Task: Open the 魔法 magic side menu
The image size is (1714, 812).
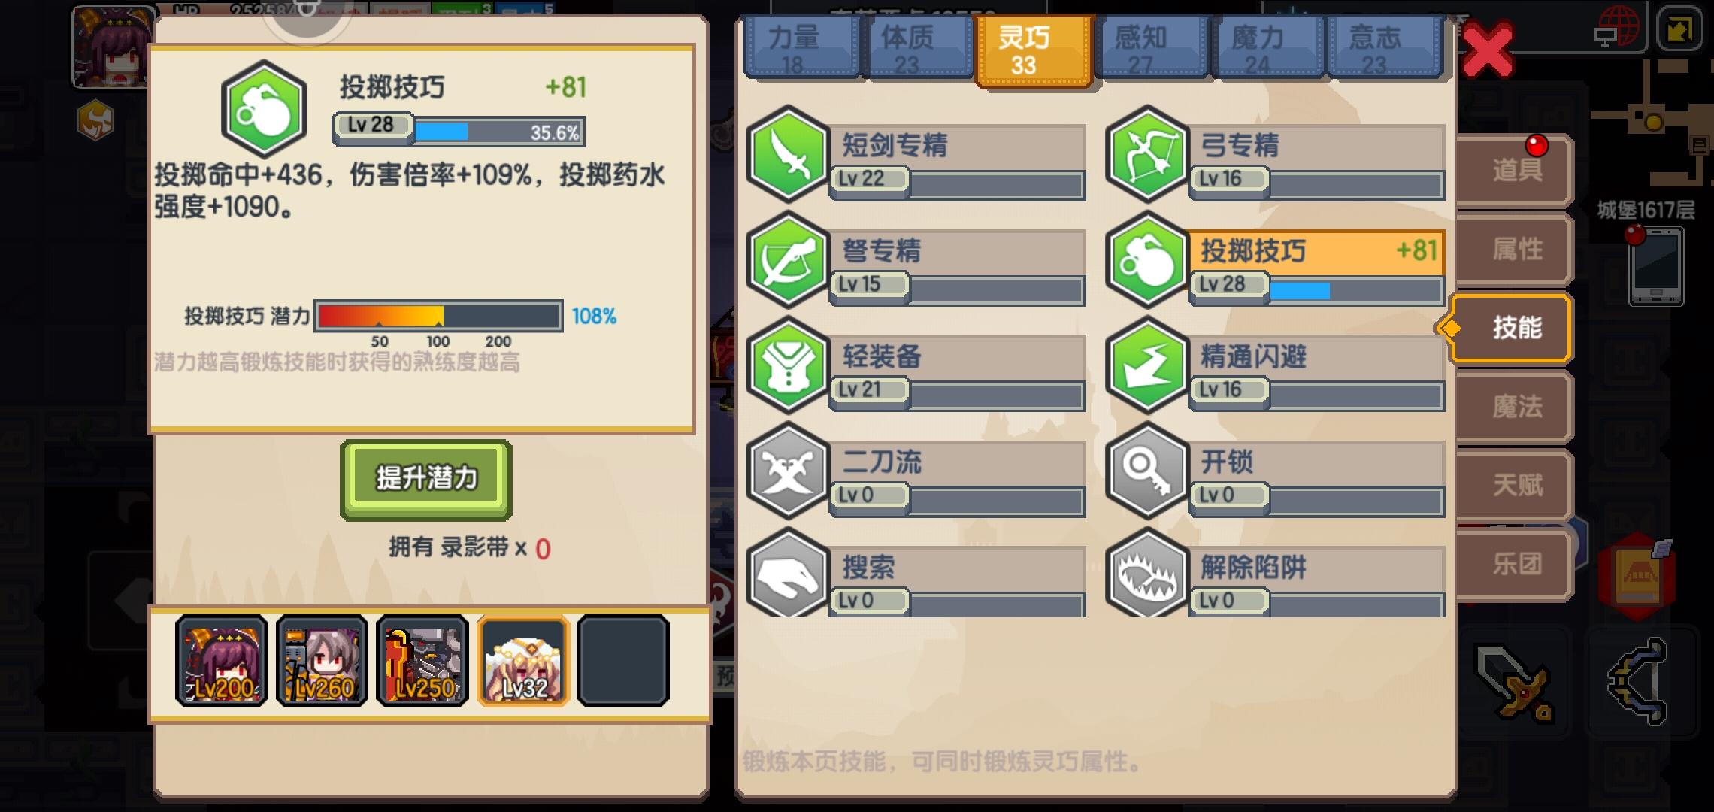Action: [1515, 407]
